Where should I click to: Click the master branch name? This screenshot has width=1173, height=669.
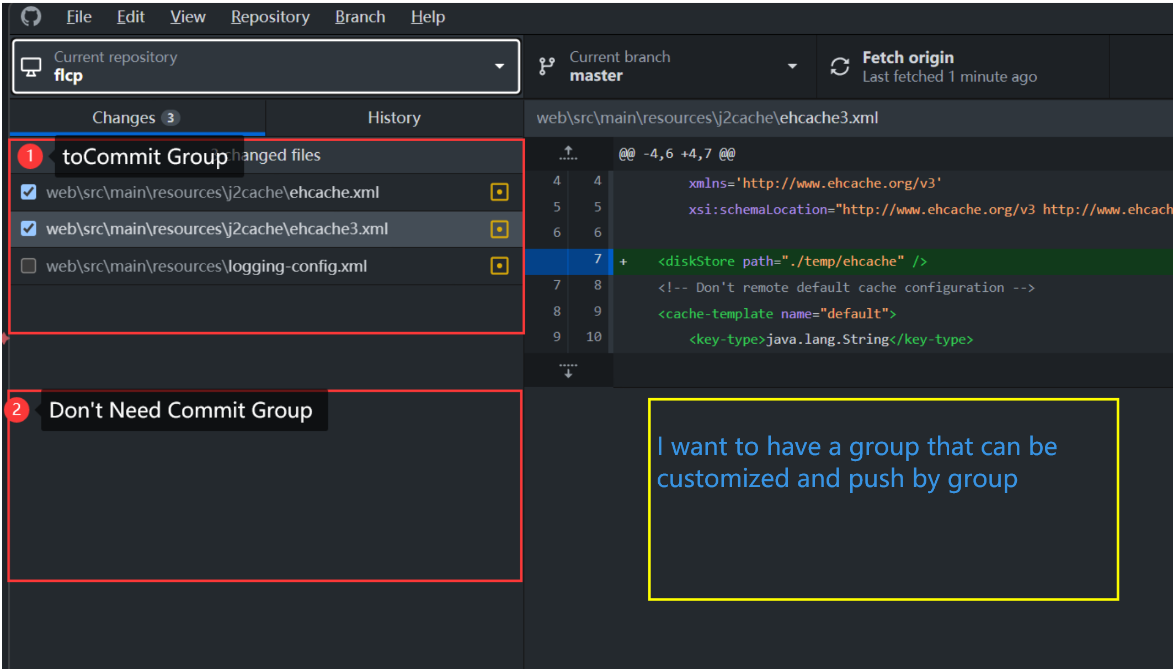(596, 76)
